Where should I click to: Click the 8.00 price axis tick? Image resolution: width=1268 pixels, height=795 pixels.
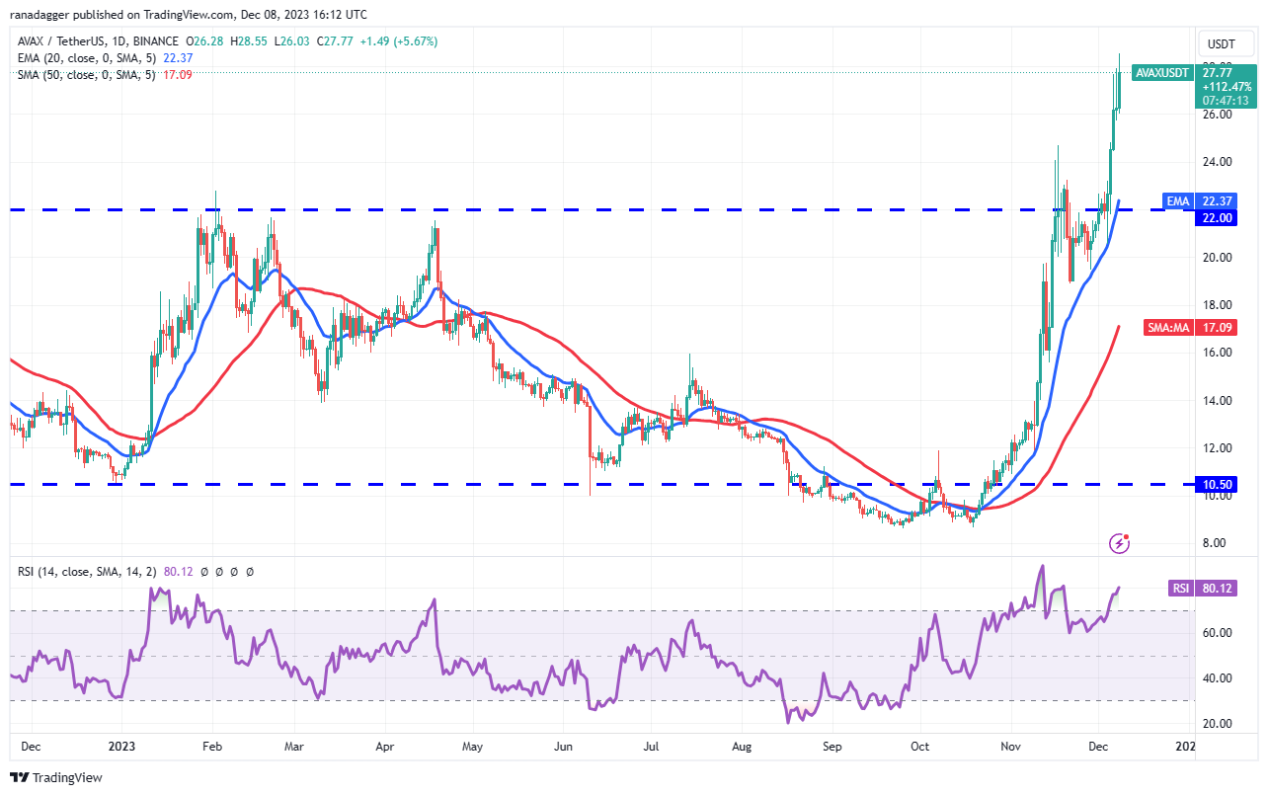coord(1213,543)
